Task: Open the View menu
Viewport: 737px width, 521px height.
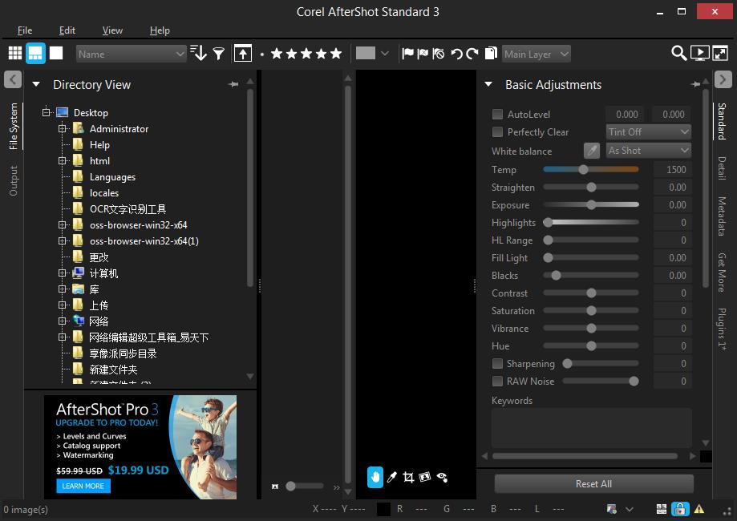Action: [112, 30]
